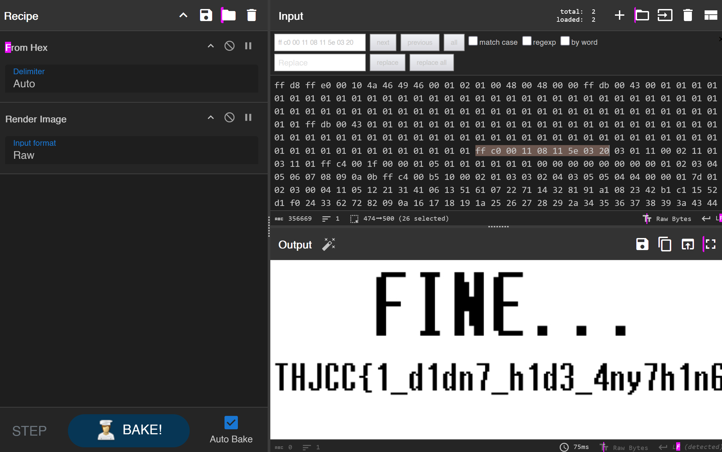Maximise the output pane
The height and width of the screenshot is (452, 722).
tap(710, 244)
